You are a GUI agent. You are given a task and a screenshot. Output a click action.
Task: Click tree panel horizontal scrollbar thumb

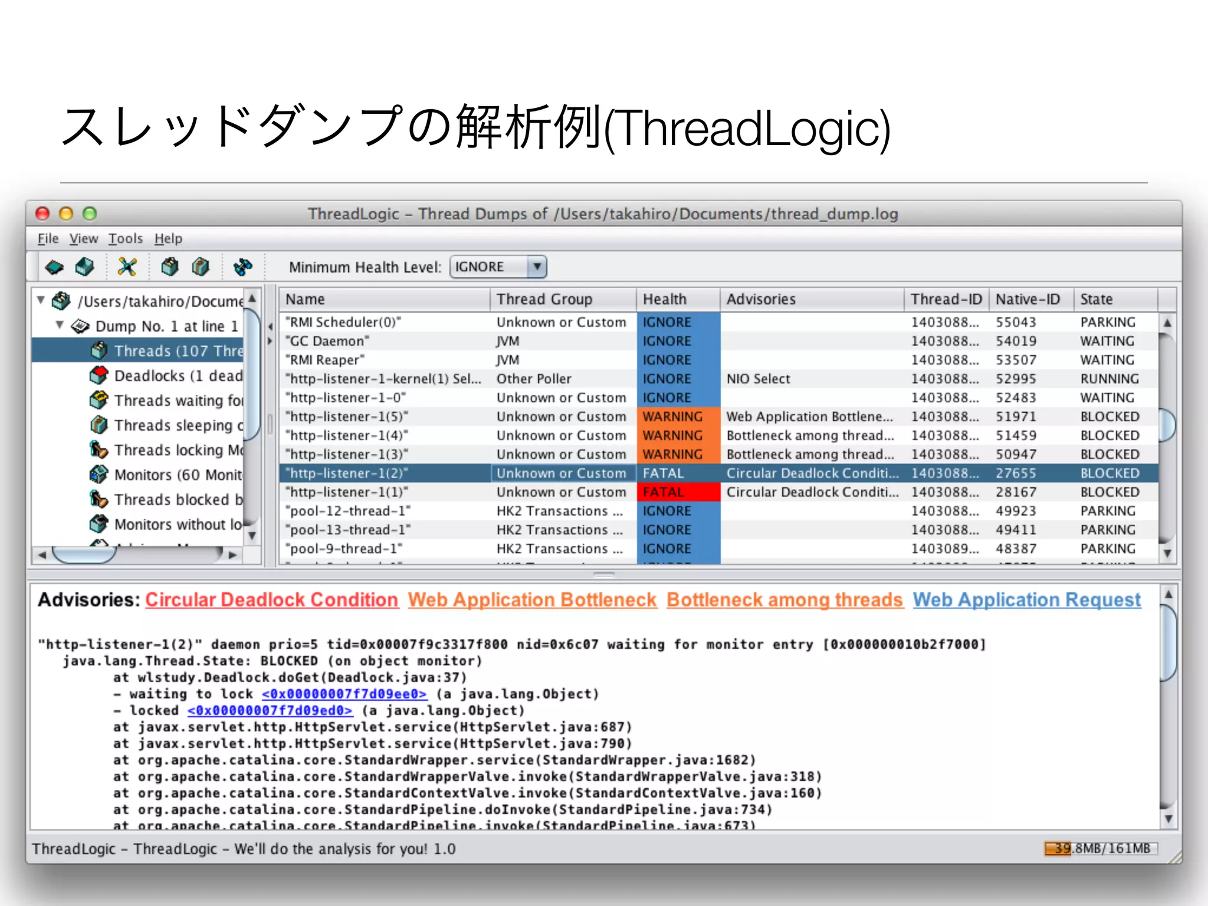(x=84, y=554)
